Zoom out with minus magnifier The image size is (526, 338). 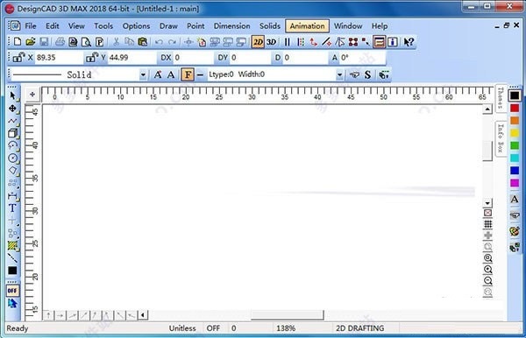point(487,281)
